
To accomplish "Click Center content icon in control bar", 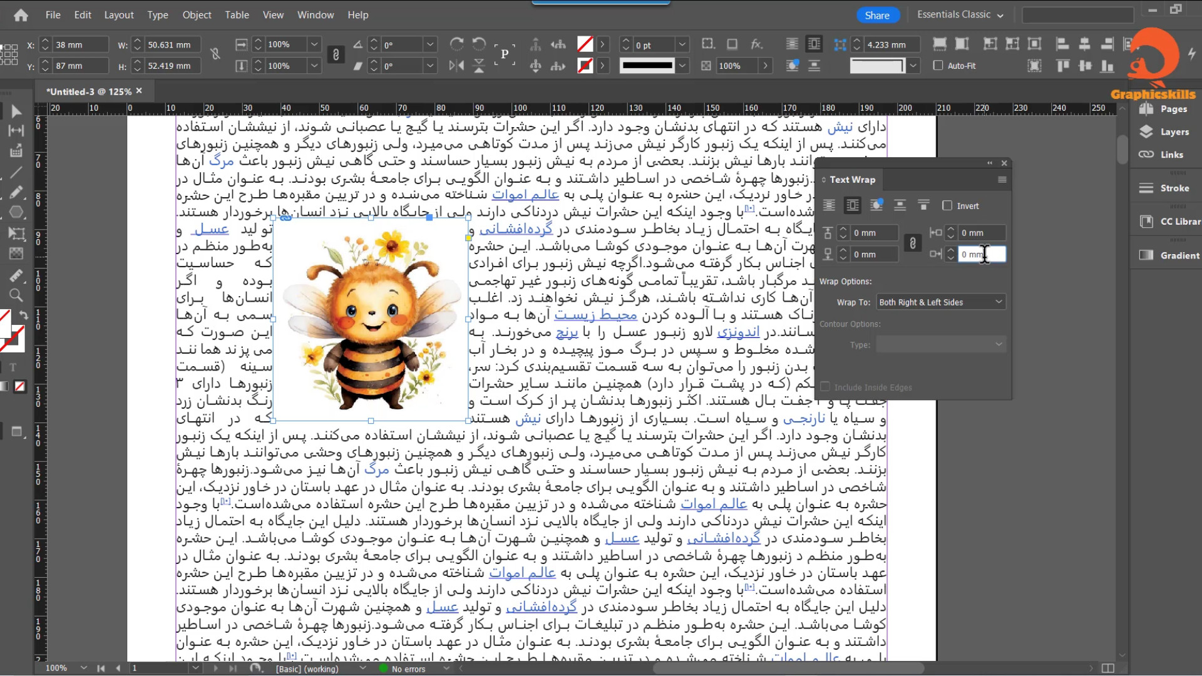I will click(1035, 44).
